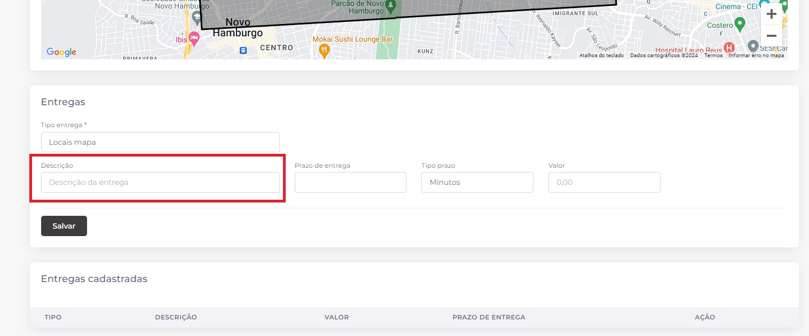Viewport: 809px width, 336px height.
Task: Zoom in on the map
Action: (771, 14)
